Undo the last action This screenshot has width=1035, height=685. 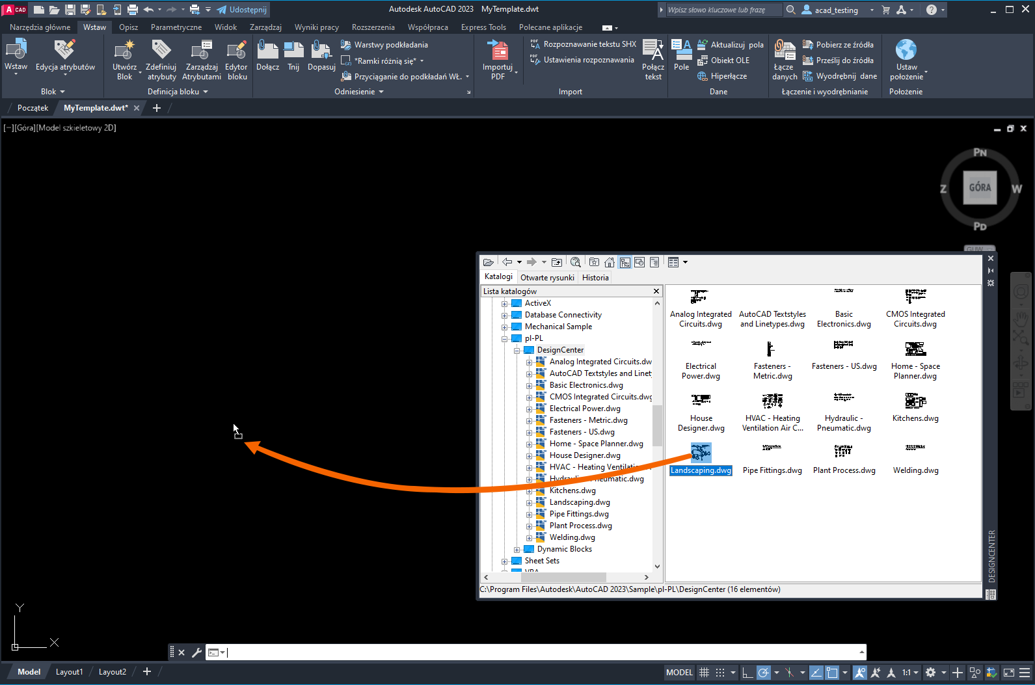(148, 10)
